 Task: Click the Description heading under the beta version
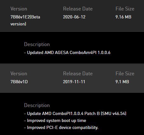(37, 44)
